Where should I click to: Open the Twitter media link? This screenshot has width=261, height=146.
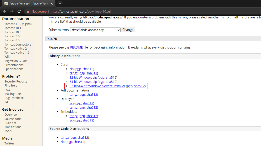[x=9, y=143]
